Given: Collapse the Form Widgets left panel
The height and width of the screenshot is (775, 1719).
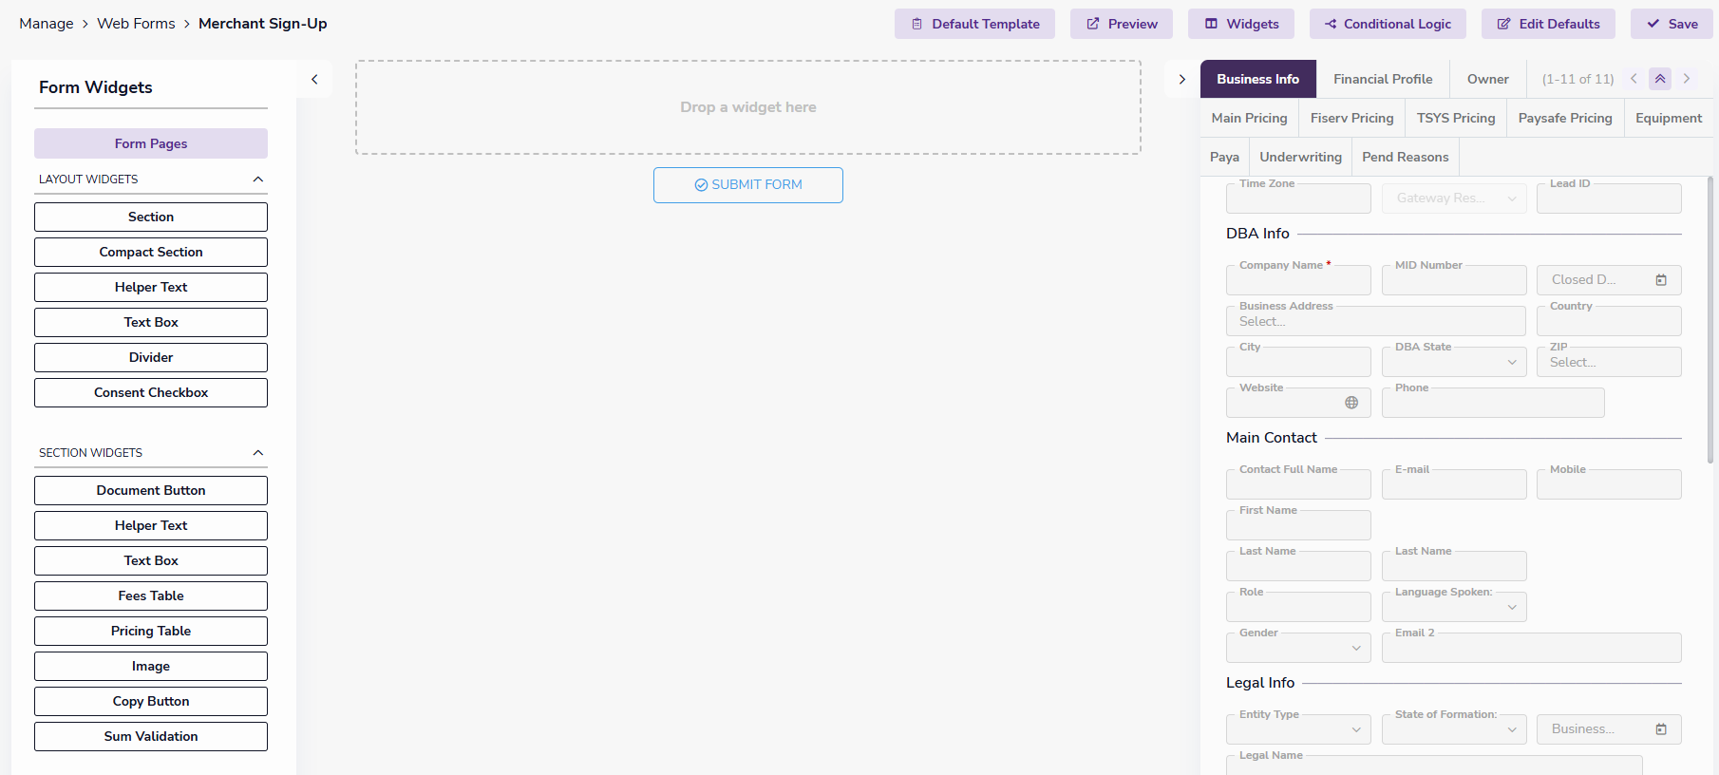Looking at the screenshot, I should [314, 80].
